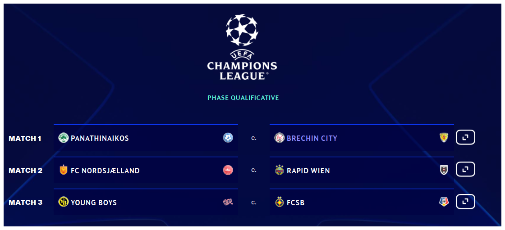
Task: Open the Brechin City team link
Action: coord(312,138)
